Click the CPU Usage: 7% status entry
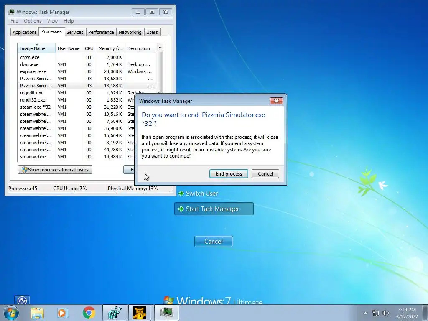Screen dimensions: 428x321 pyautogui.click(x=70, y=189)
